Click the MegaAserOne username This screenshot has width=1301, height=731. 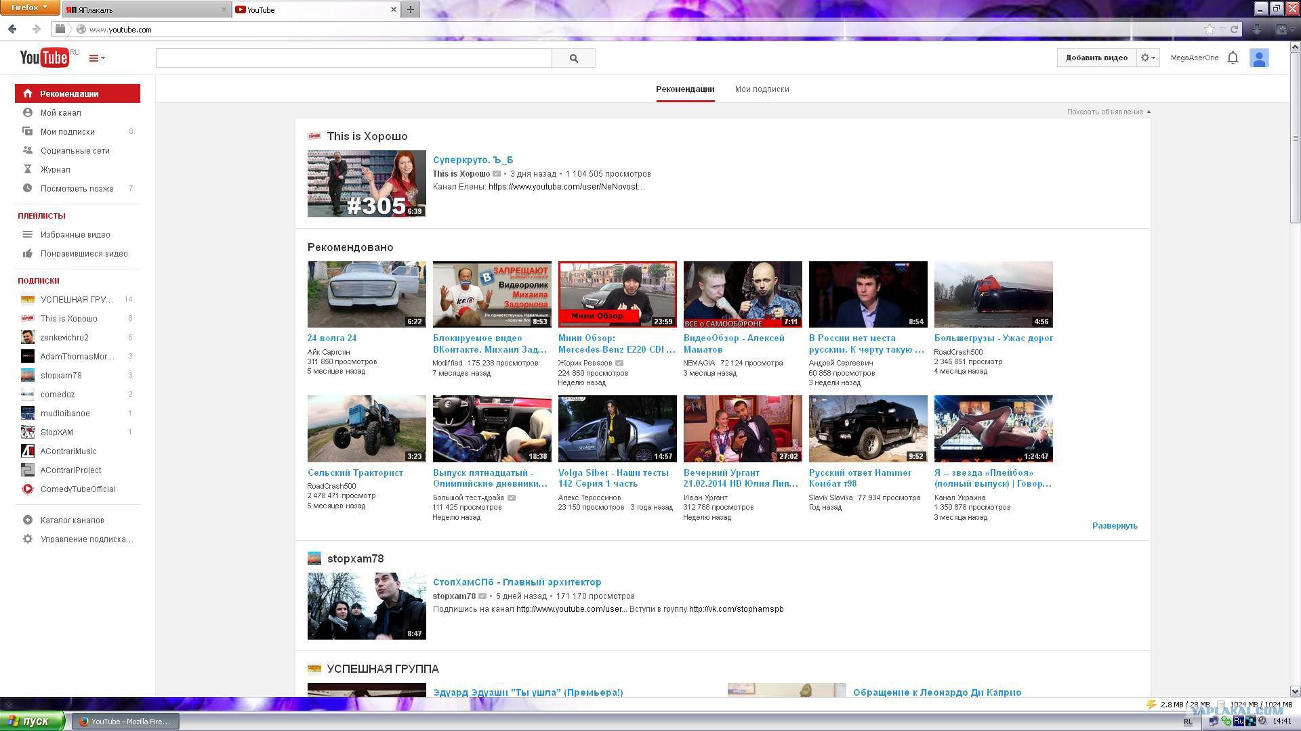point(1194,58)
